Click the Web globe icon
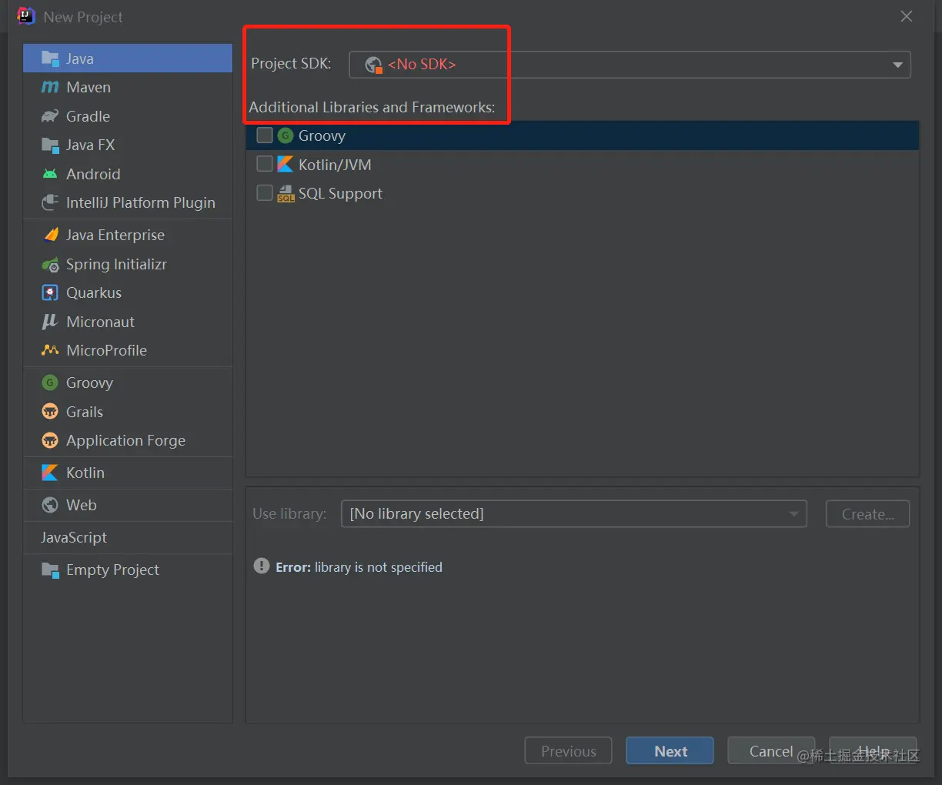The image size is (942, 785). 50,505
